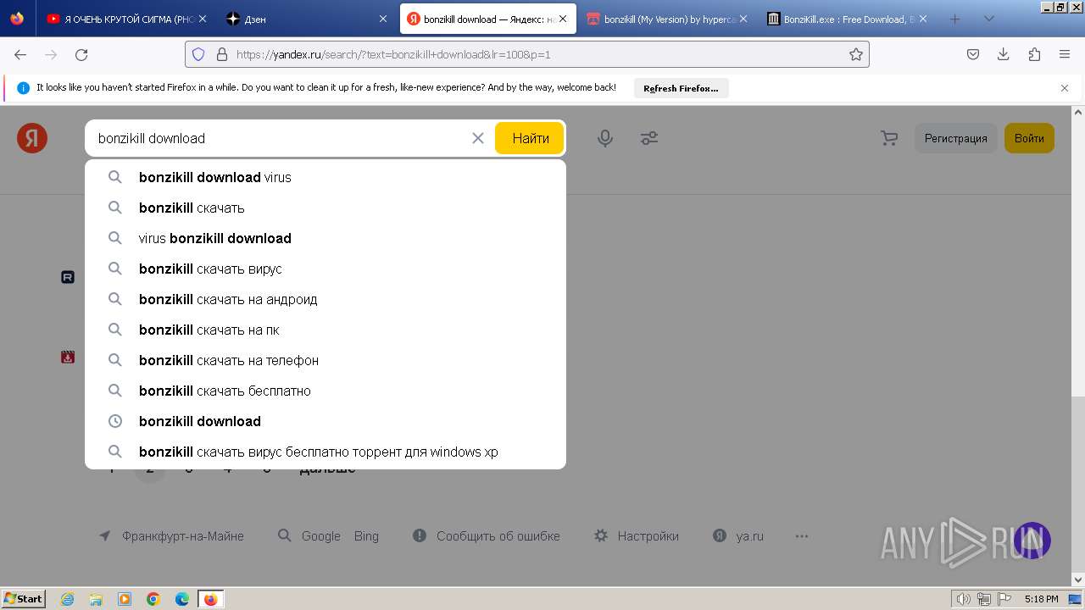Close the Yandex search tab
1085x610 pixels.
[x=563, y=19]
